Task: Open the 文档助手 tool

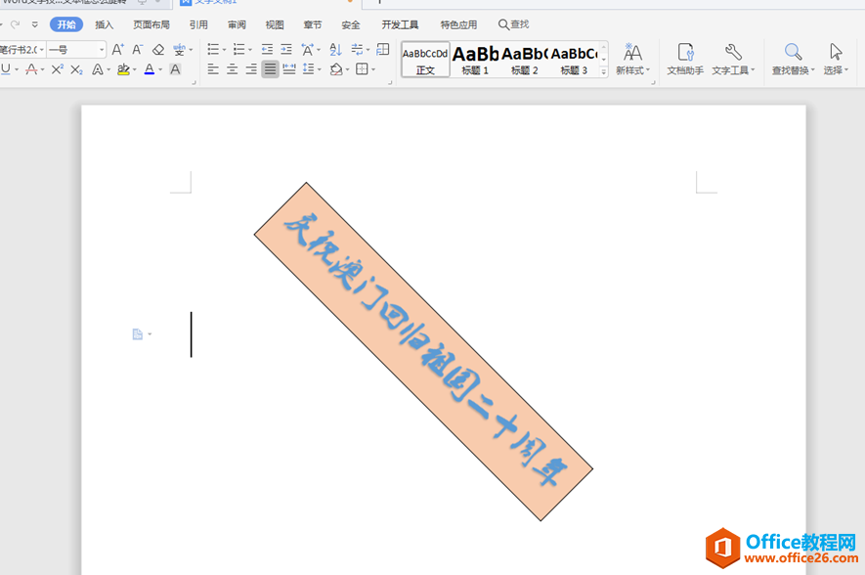Action: pos(685,59)
